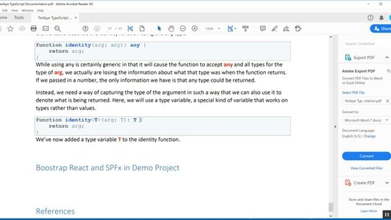The width and height of the screenshot is (391, 220).
Task: Click the Share button
Action: click(381, 29)
